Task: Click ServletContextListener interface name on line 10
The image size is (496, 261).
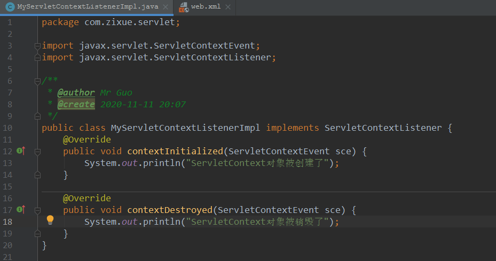Action: pos(383,128)
